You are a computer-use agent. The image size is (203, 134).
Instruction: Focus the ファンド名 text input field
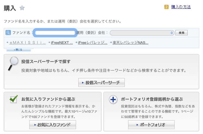tap(55, 33)
